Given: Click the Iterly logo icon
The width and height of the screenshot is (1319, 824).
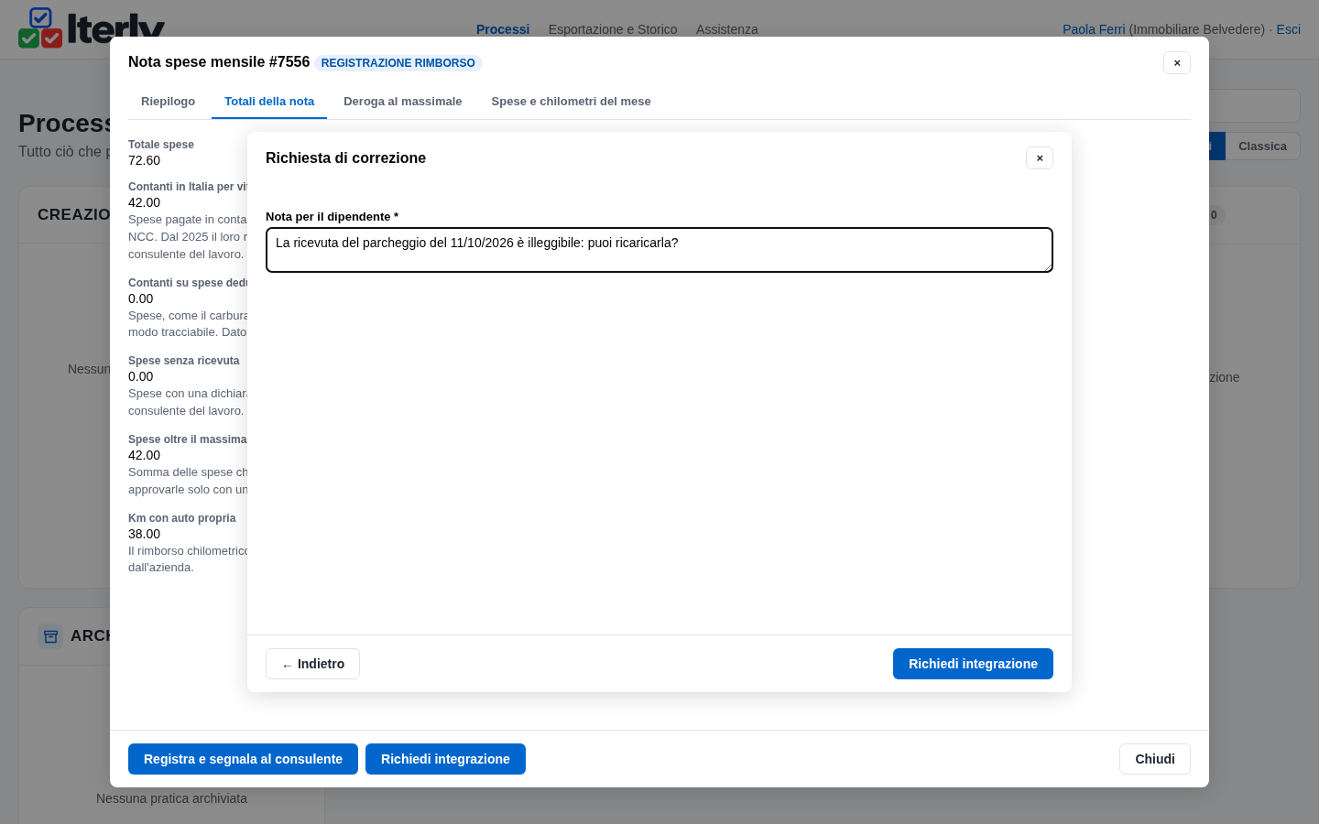Looking at the screenshot, I should click(40, 27).
